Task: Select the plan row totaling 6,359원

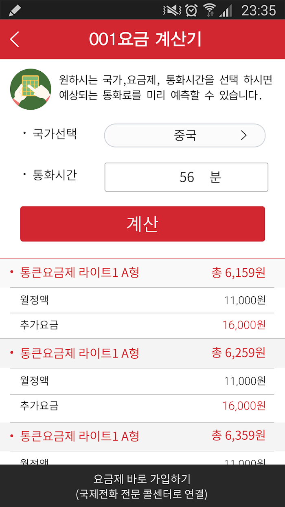Action: (142, 436)
